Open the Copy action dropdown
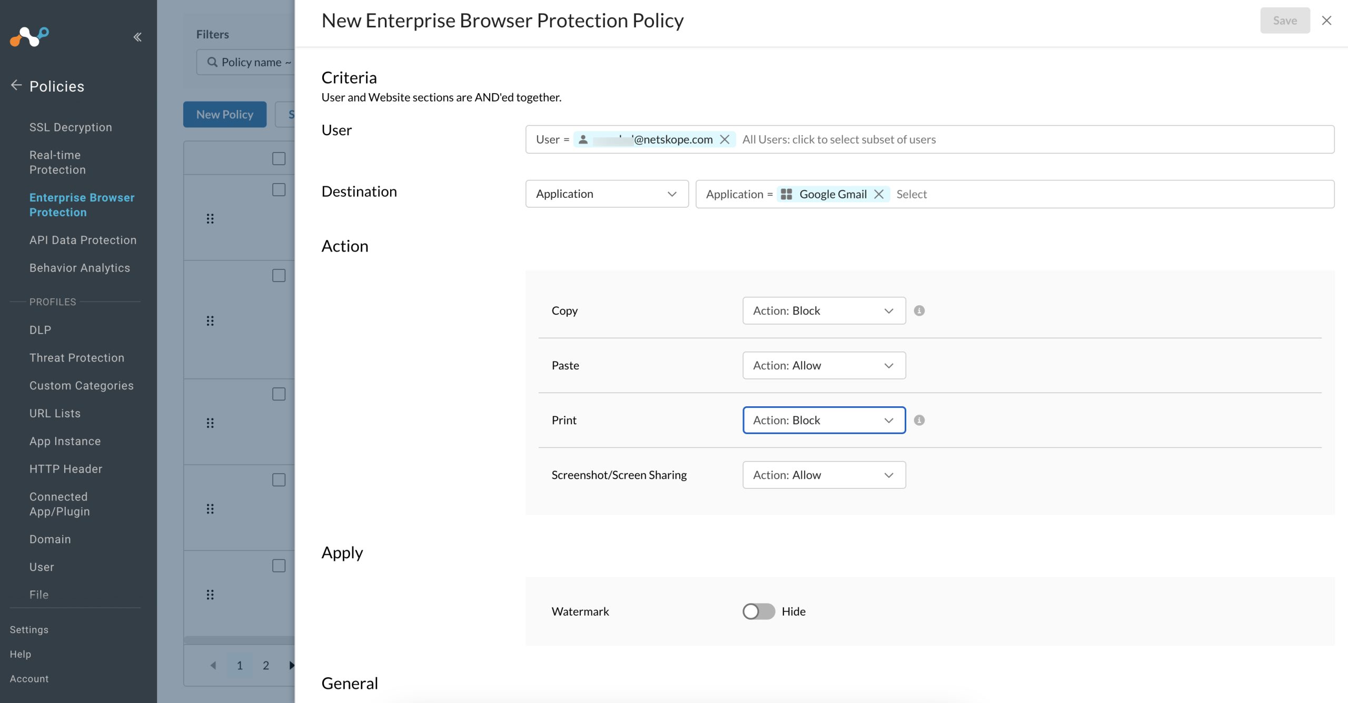The image size is (1348, 703). tap(824, 310)
